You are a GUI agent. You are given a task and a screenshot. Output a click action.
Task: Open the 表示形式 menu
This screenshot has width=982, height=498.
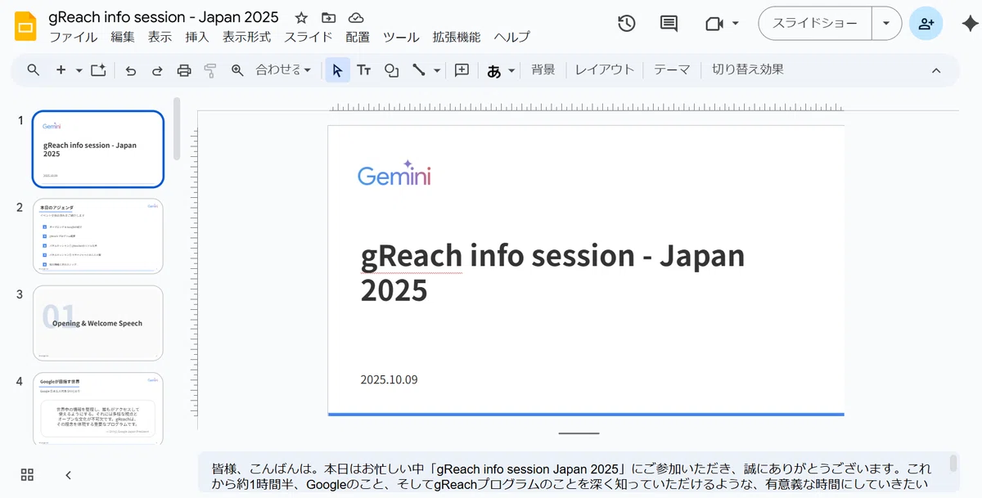click(x=246, y=37)
